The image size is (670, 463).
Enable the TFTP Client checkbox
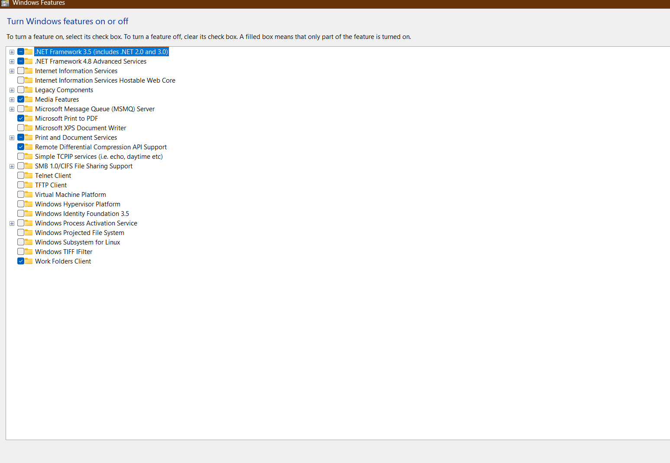click(21, 185)
